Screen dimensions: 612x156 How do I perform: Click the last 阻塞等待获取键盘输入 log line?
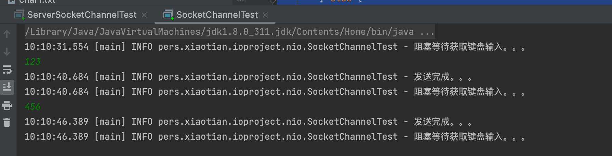coord(469,137)
